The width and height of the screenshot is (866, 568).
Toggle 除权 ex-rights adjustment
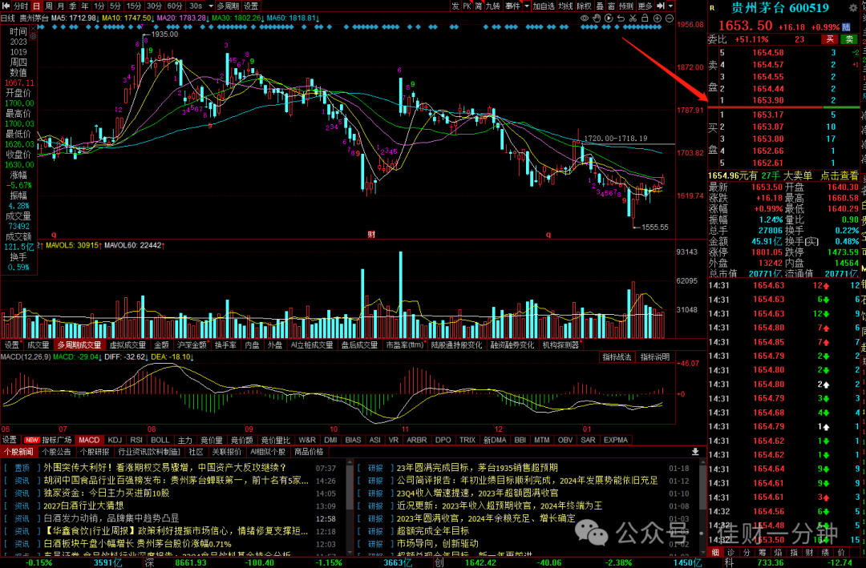pyautogui.click(x=585, y=6)
